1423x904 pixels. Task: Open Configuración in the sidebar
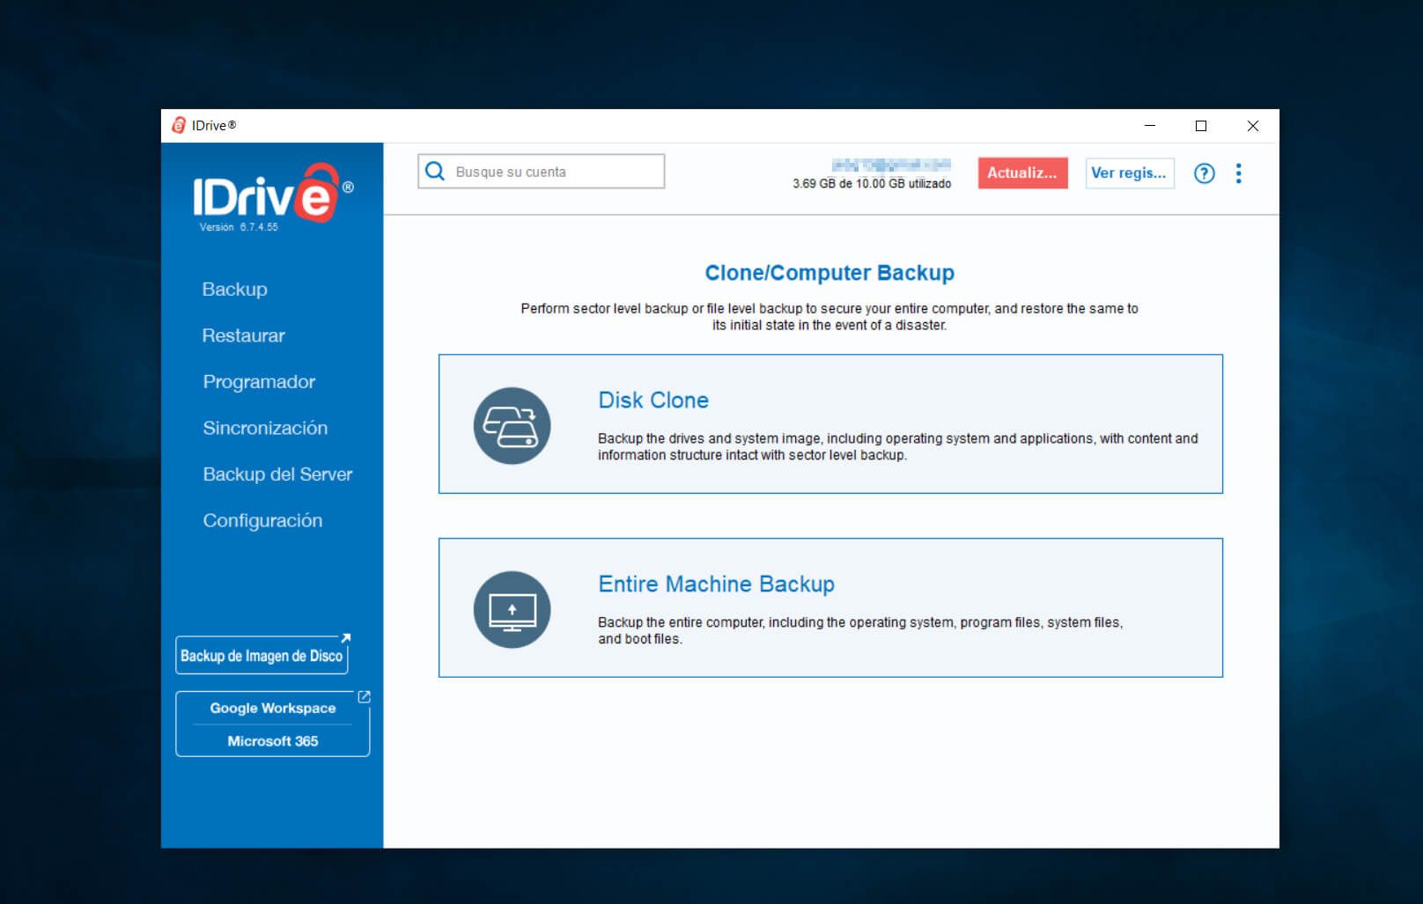tap(262, 520)
